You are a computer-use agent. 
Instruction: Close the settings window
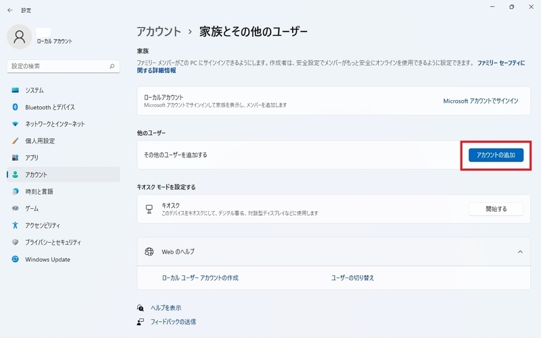click(x=531, y=7)
